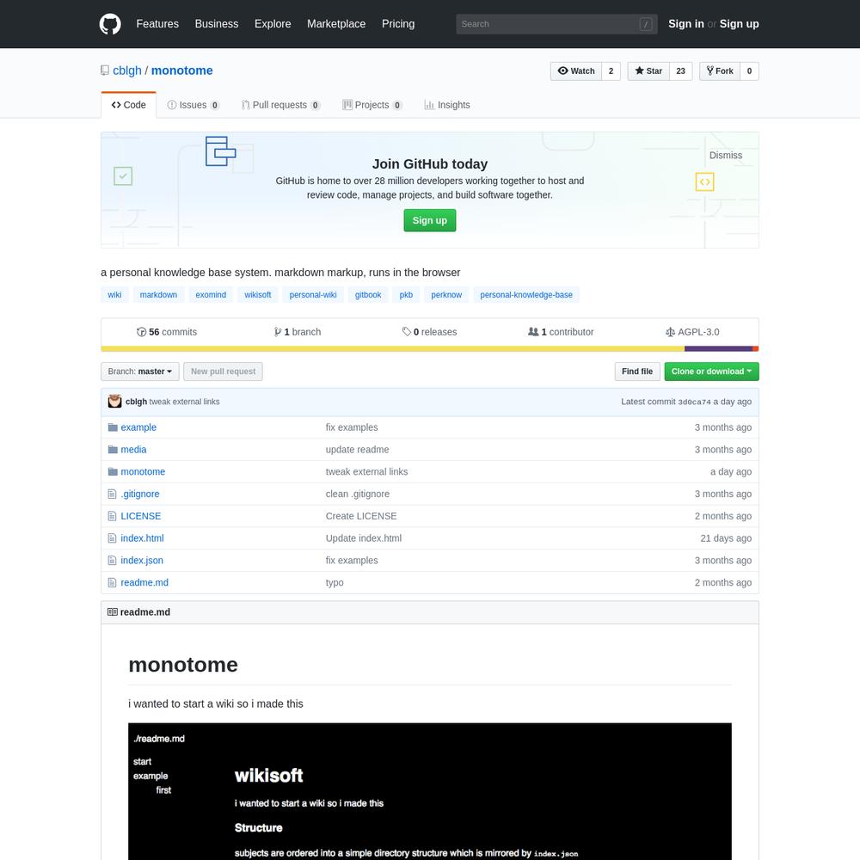860x860 pixels.
Task: Open commit 3d0ca74 link
Action: coord(694,402)
